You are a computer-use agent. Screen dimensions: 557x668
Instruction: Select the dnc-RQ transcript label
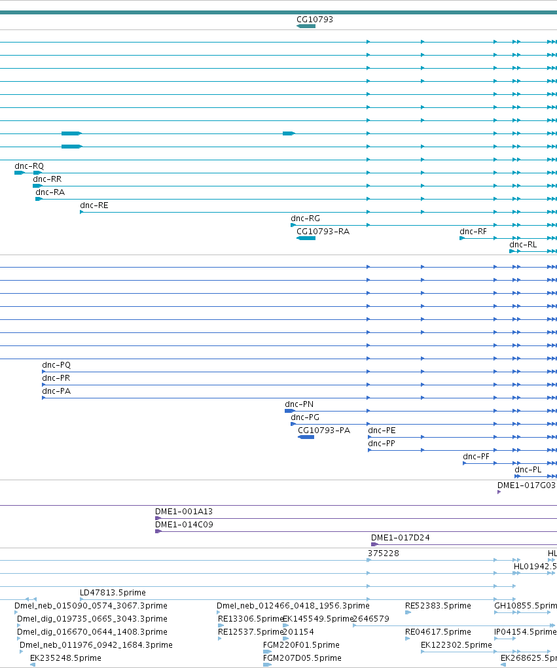[29, 166]
